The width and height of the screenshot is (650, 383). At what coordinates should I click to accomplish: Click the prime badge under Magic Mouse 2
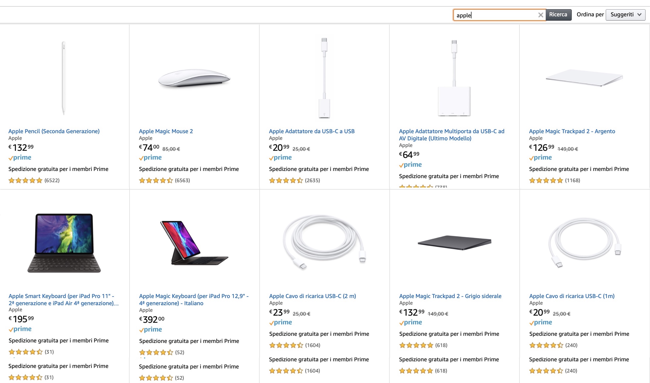pos(150,158)
